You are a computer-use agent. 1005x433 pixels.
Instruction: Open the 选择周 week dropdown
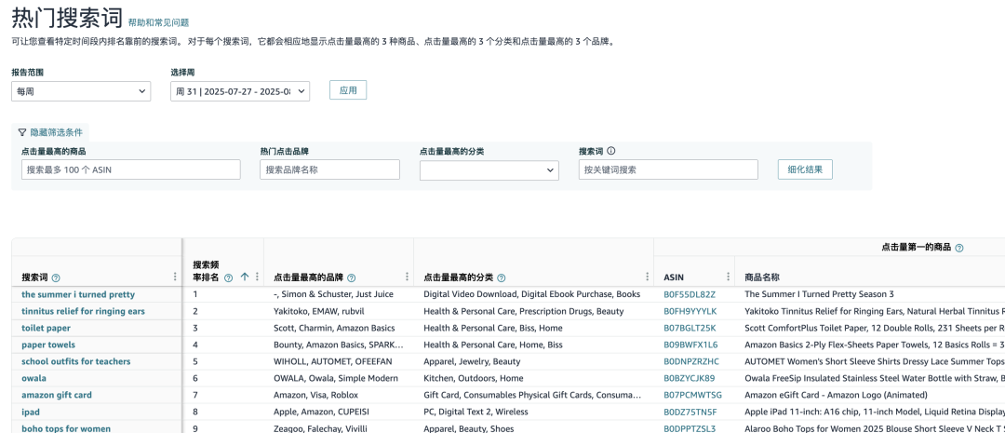pyautogui.click(x=240, y=91)
